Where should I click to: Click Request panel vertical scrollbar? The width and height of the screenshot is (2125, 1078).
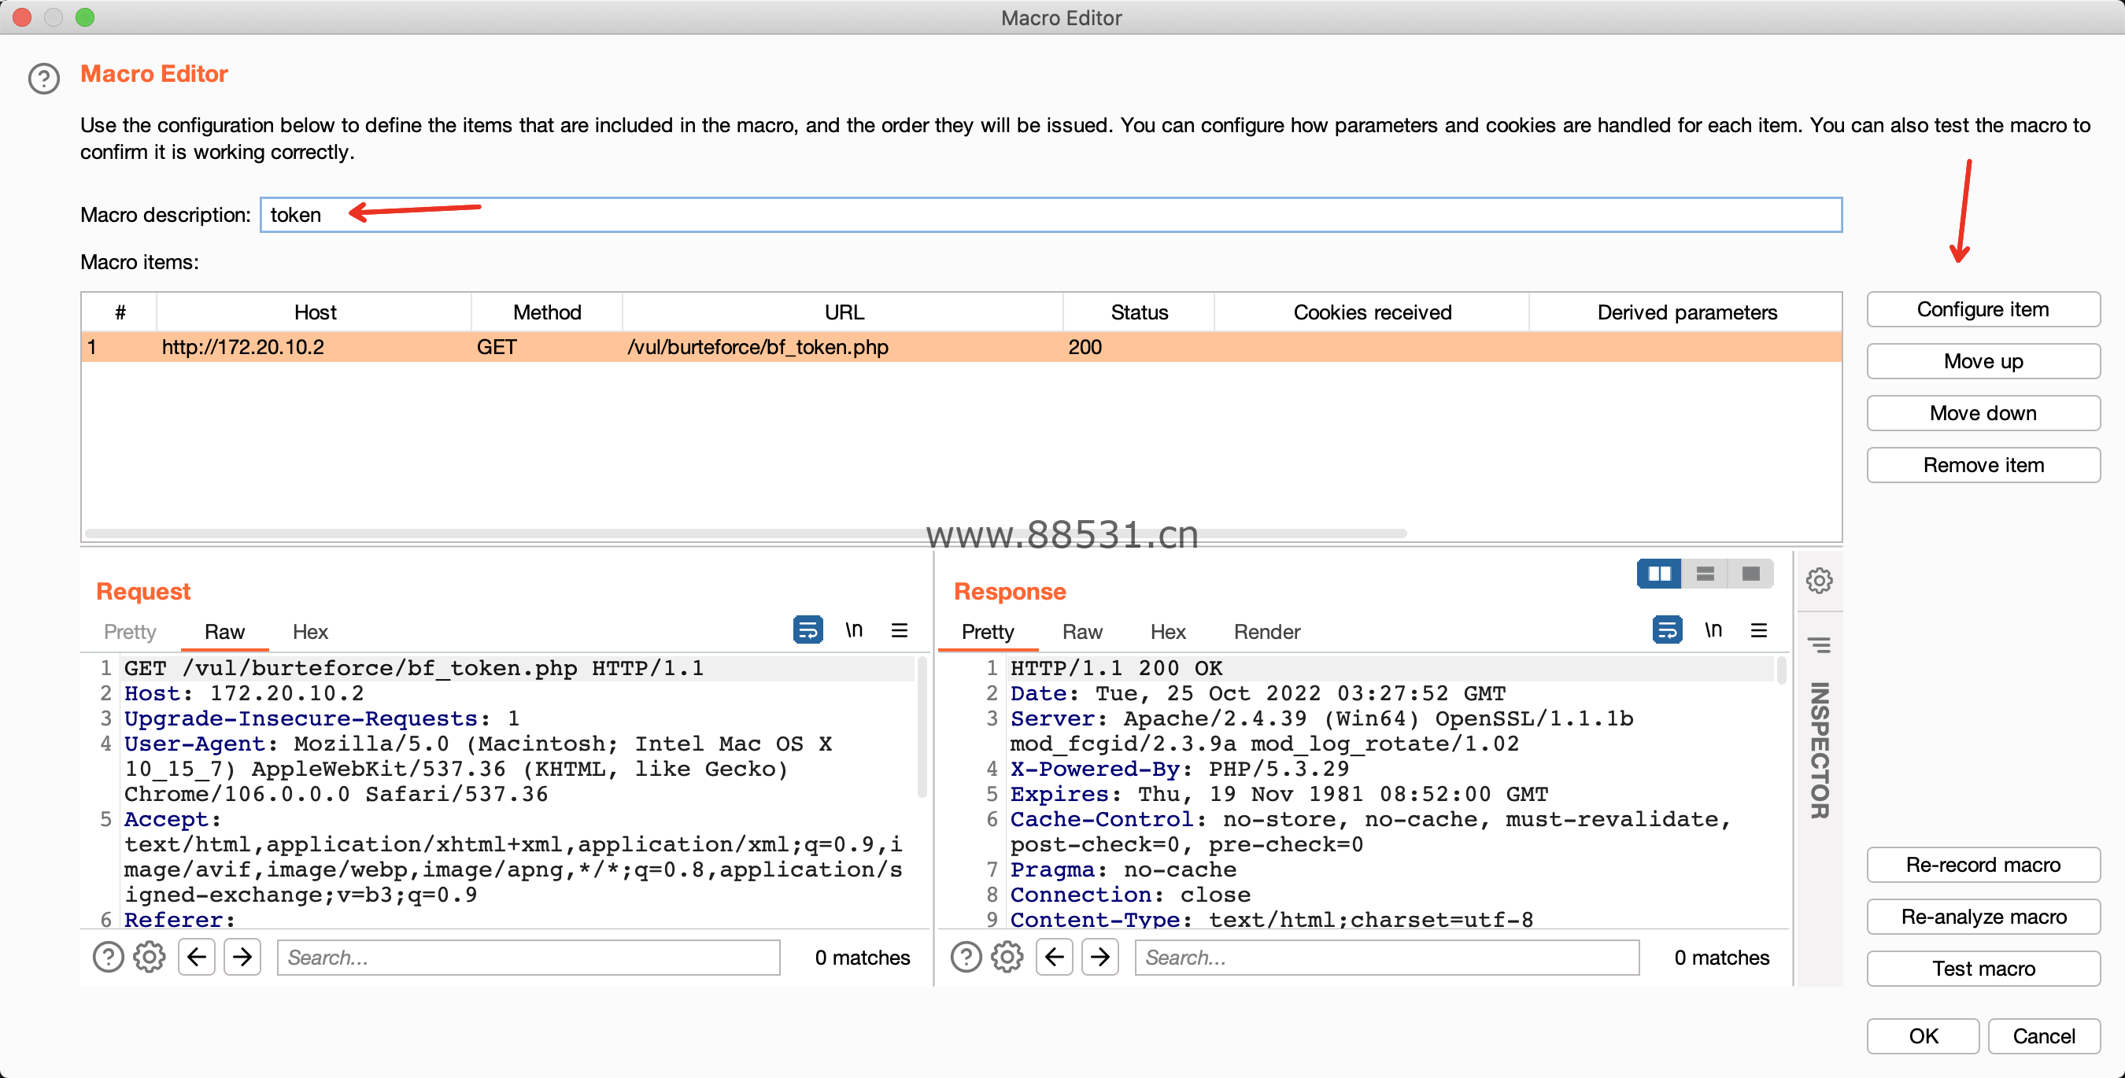[x=922, y=728]
